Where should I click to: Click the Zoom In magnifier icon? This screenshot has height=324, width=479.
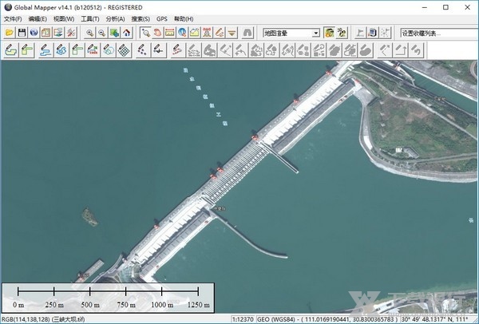pos(90,33)
